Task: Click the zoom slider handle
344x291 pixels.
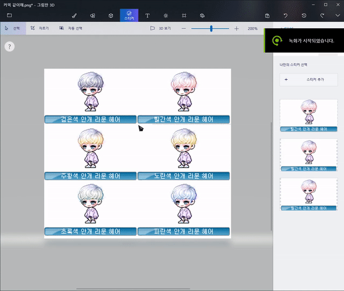Action: tap(212, 28)
